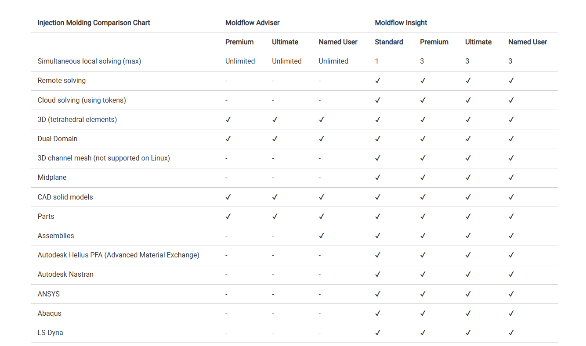Click Remote solving checkmark under Insight Standard
Viewport: 586px width, 346px height.
pyautogui.click(x=377, y=81)
